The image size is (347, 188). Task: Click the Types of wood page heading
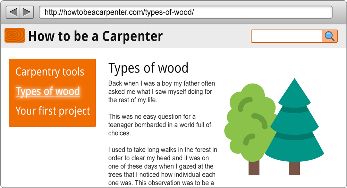148,68
